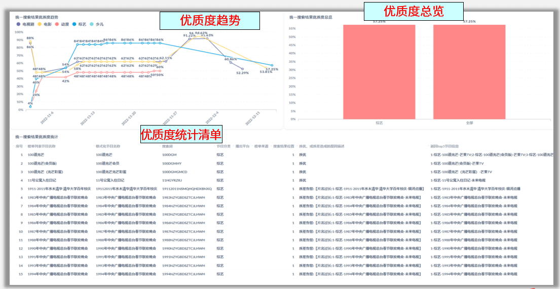Sort by 榜单列表节目名称 column header

(42, 146)
